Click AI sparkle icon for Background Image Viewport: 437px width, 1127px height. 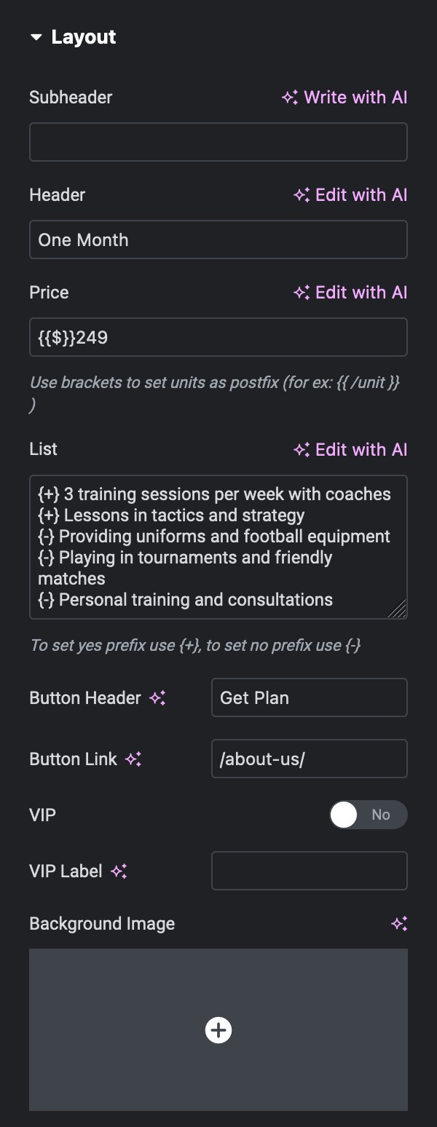tap(399, 924)
